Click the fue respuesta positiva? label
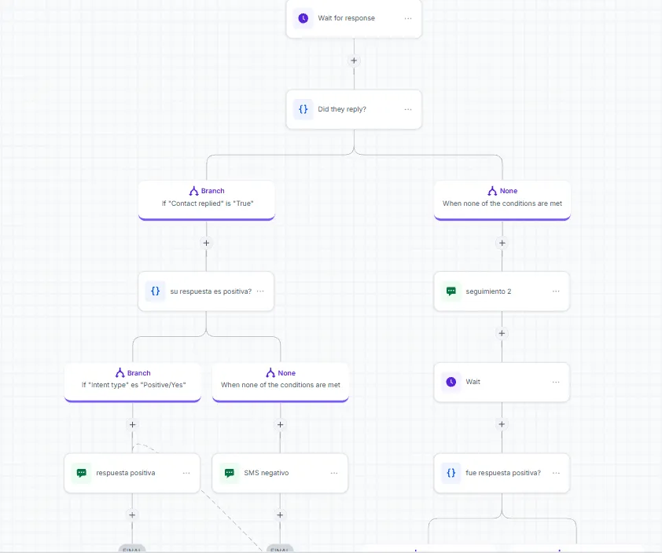The image size is (662, 553). tap(503, 473)
